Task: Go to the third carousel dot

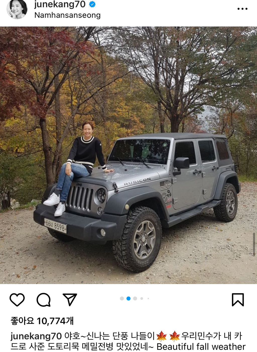Action: (x=135, y=298)
